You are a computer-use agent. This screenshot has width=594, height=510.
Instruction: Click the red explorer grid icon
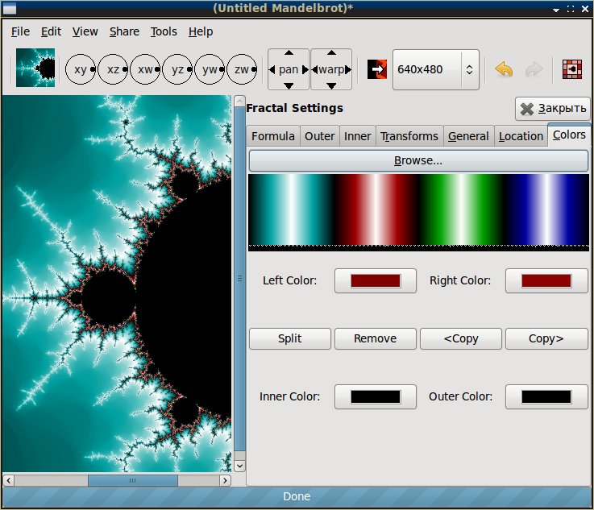coord(572,69)
